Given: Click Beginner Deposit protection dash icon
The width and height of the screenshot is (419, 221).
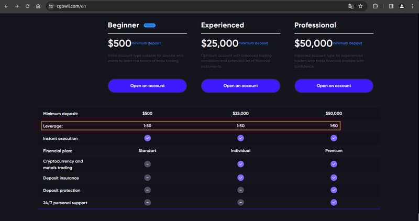Looking at the screenshot, I should click(x=148, y=190).
